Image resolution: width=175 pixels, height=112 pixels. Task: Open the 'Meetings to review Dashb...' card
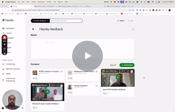click(x=83, y=75)
